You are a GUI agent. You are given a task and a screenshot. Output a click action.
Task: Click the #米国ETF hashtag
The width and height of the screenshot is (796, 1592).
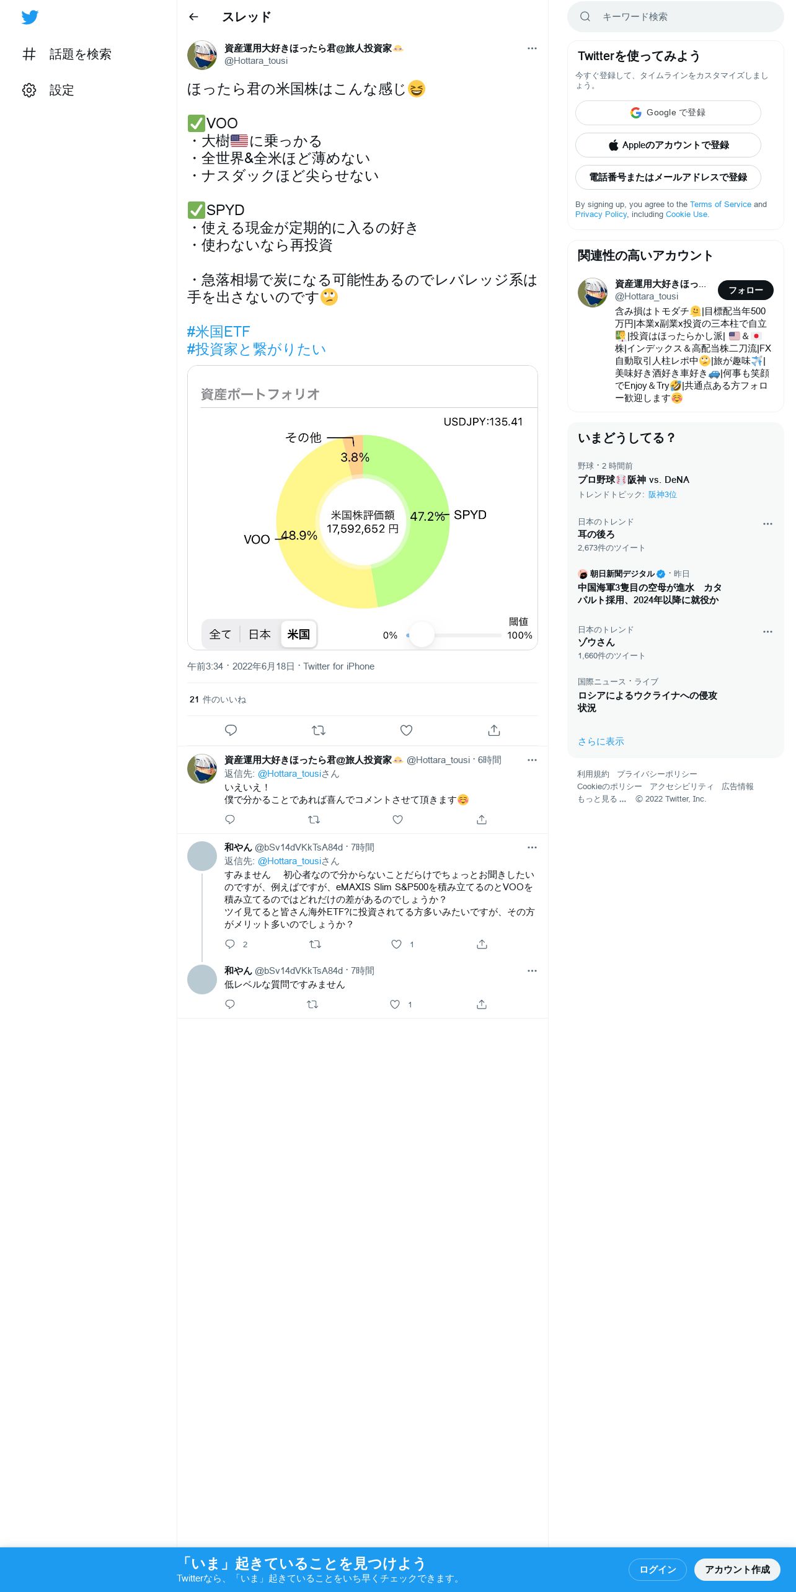point(218,332)
